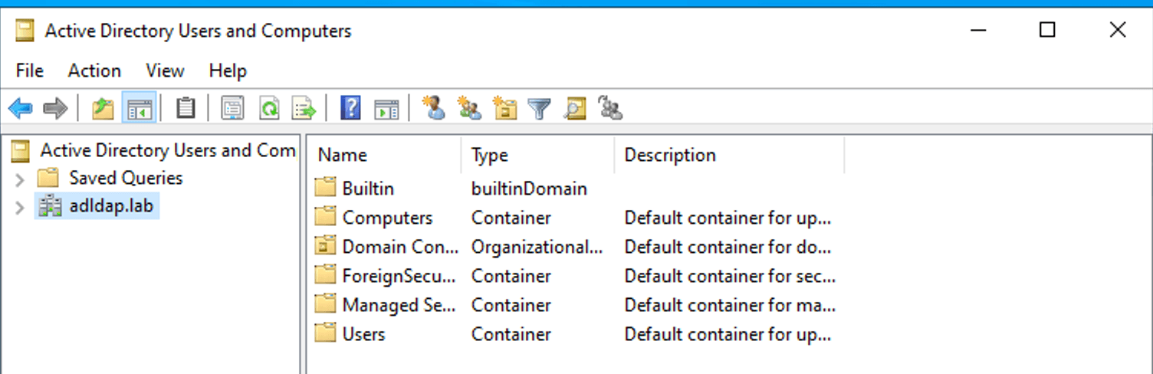This screenshot has height=374, width=1153.
Task: Go back with the blue Back arrow
Action: 21,108
